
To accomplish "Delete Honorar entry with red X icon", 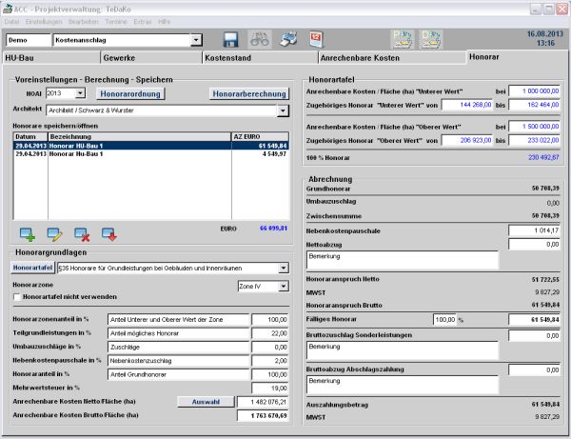I will tap(82, 234).
